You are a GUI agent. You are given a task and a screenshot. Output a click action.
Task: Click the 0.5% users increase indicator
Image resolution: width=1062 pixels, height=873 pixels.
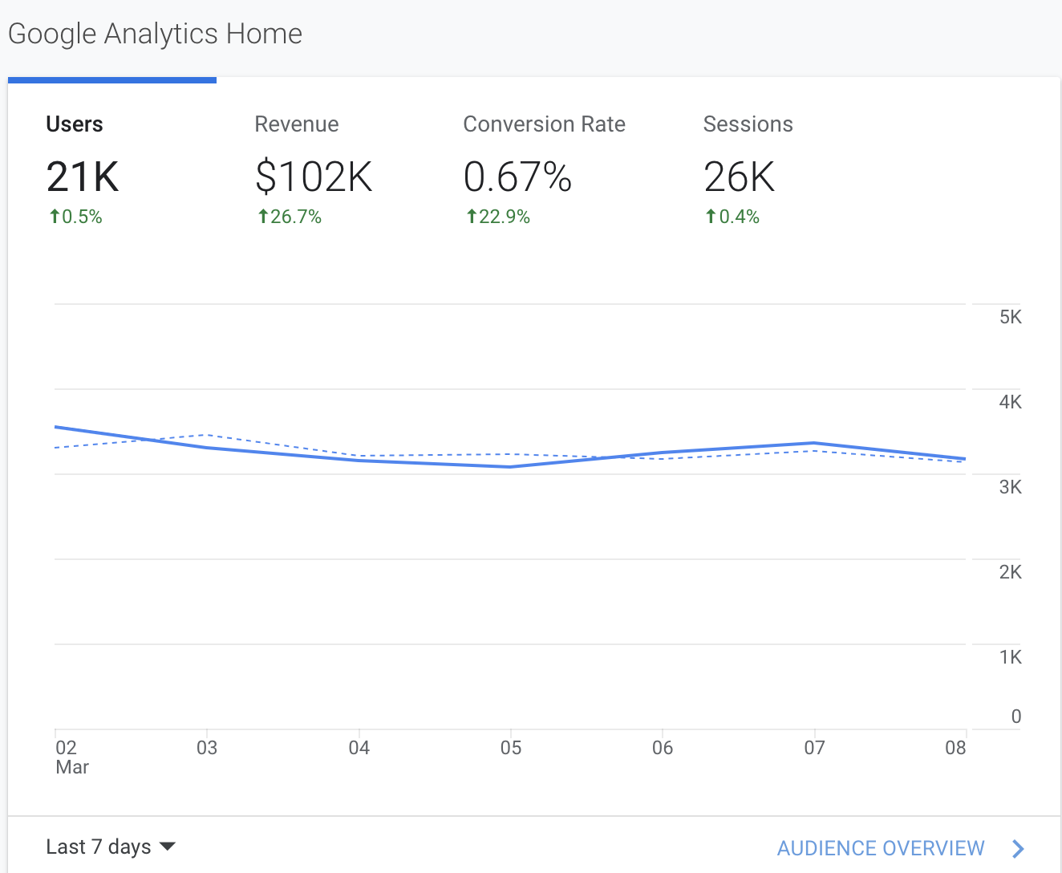pyautogui.click(x=75, y=217)
